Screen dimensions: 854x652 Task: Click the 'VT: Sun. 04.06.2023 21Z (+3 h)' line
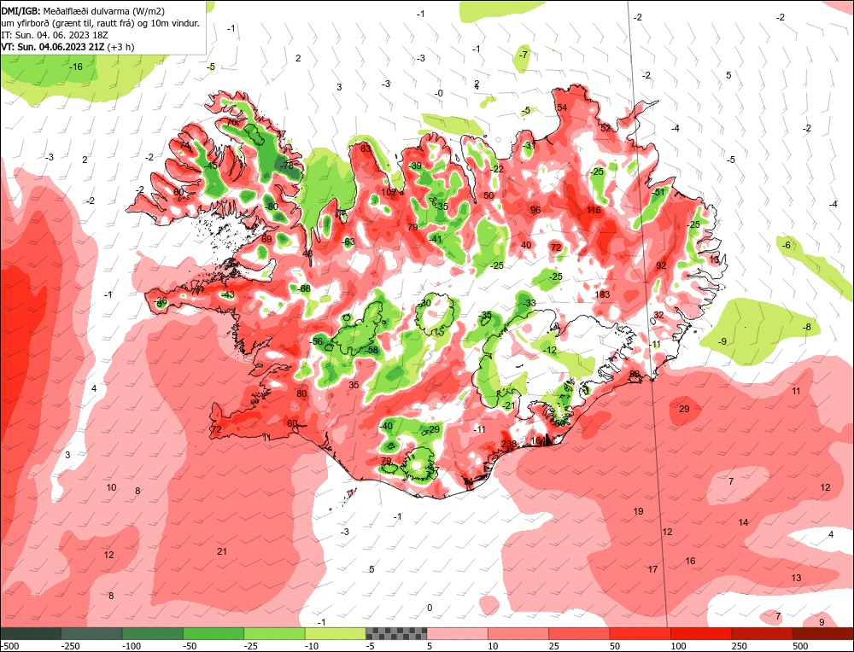pos(67,47)
